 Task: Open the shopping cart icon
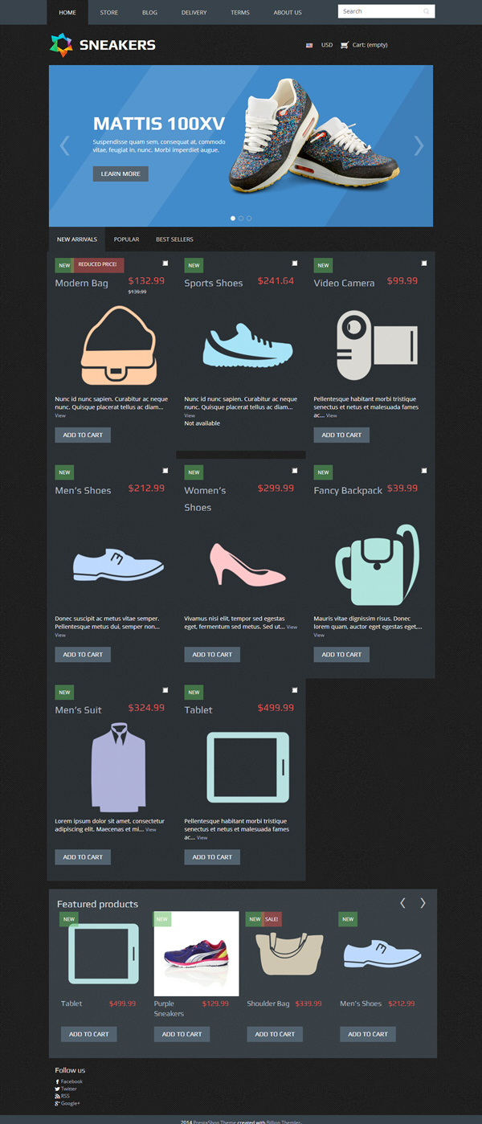pos(345,45)
